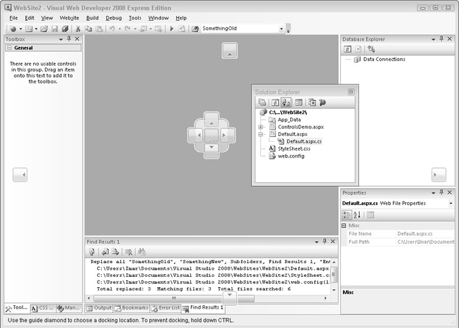The image size is (459, 328).
Task: Click the Undo arrow icon
Action: [112, 29]
